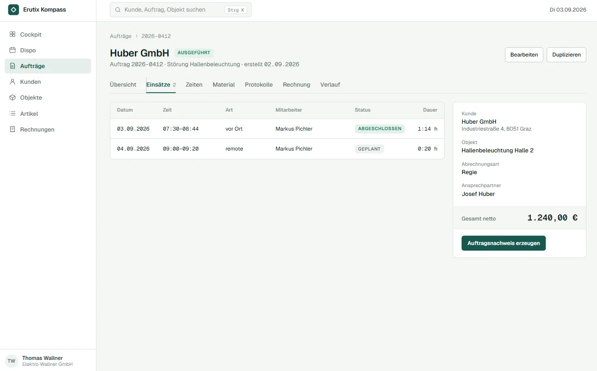597x371 pixels.
Task: Switch to the Rechnung tab
Action: (x=297, y=85)
